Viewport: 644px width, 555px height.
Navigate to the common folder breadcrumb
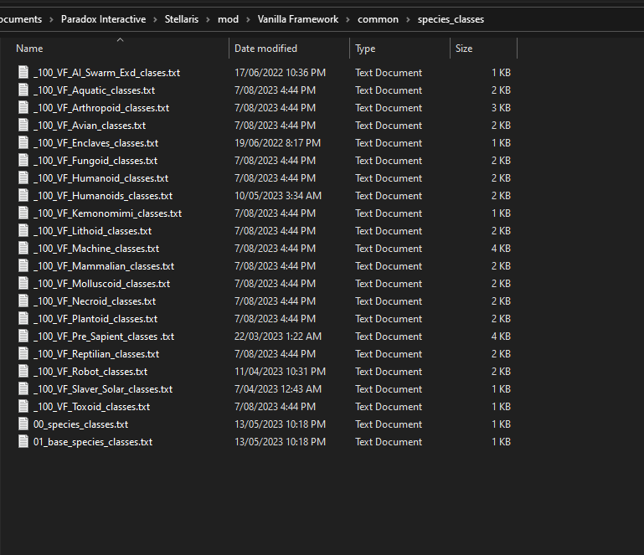click(x=378, y=19)
